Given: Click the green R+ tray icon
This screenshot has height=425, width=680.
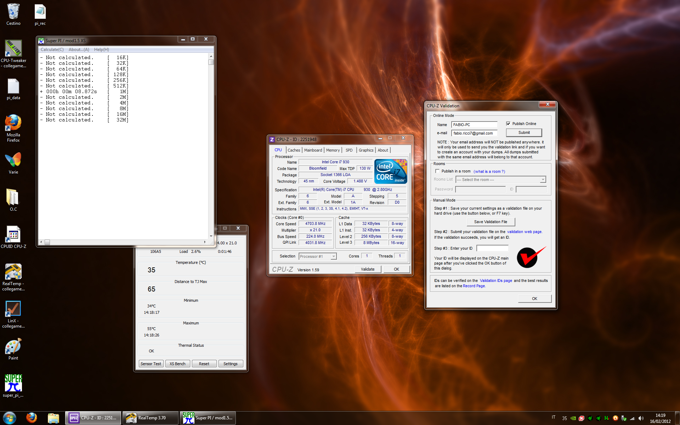Looking at the screenshot, I should pos(607,418).
